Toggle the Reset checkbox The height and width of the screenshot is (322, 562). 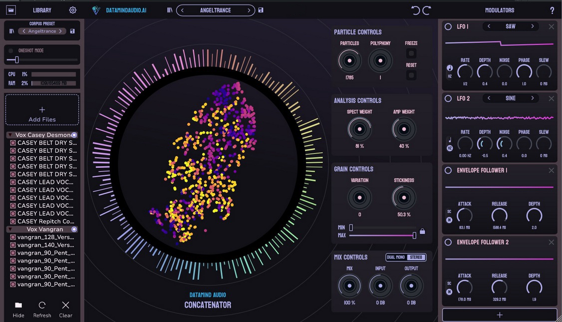(x=411, y=75)
